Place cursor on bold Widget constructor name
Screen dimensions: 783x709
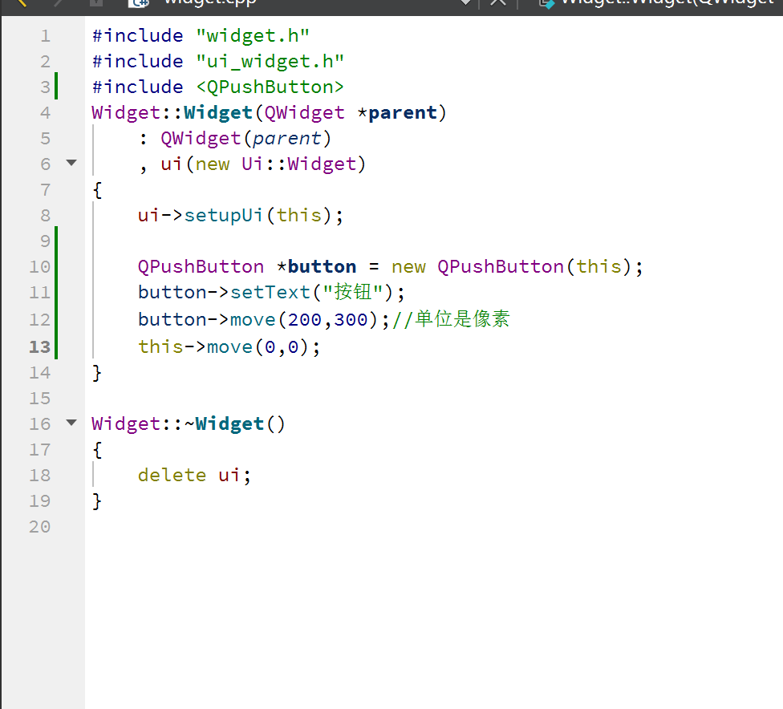(218, 113)
